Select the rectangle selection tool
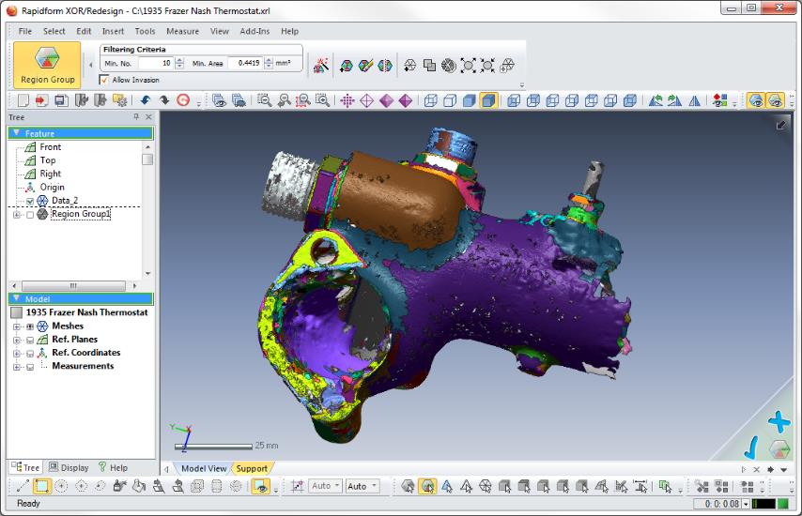Viewport: 802px width, 516px height. (42, 486)
